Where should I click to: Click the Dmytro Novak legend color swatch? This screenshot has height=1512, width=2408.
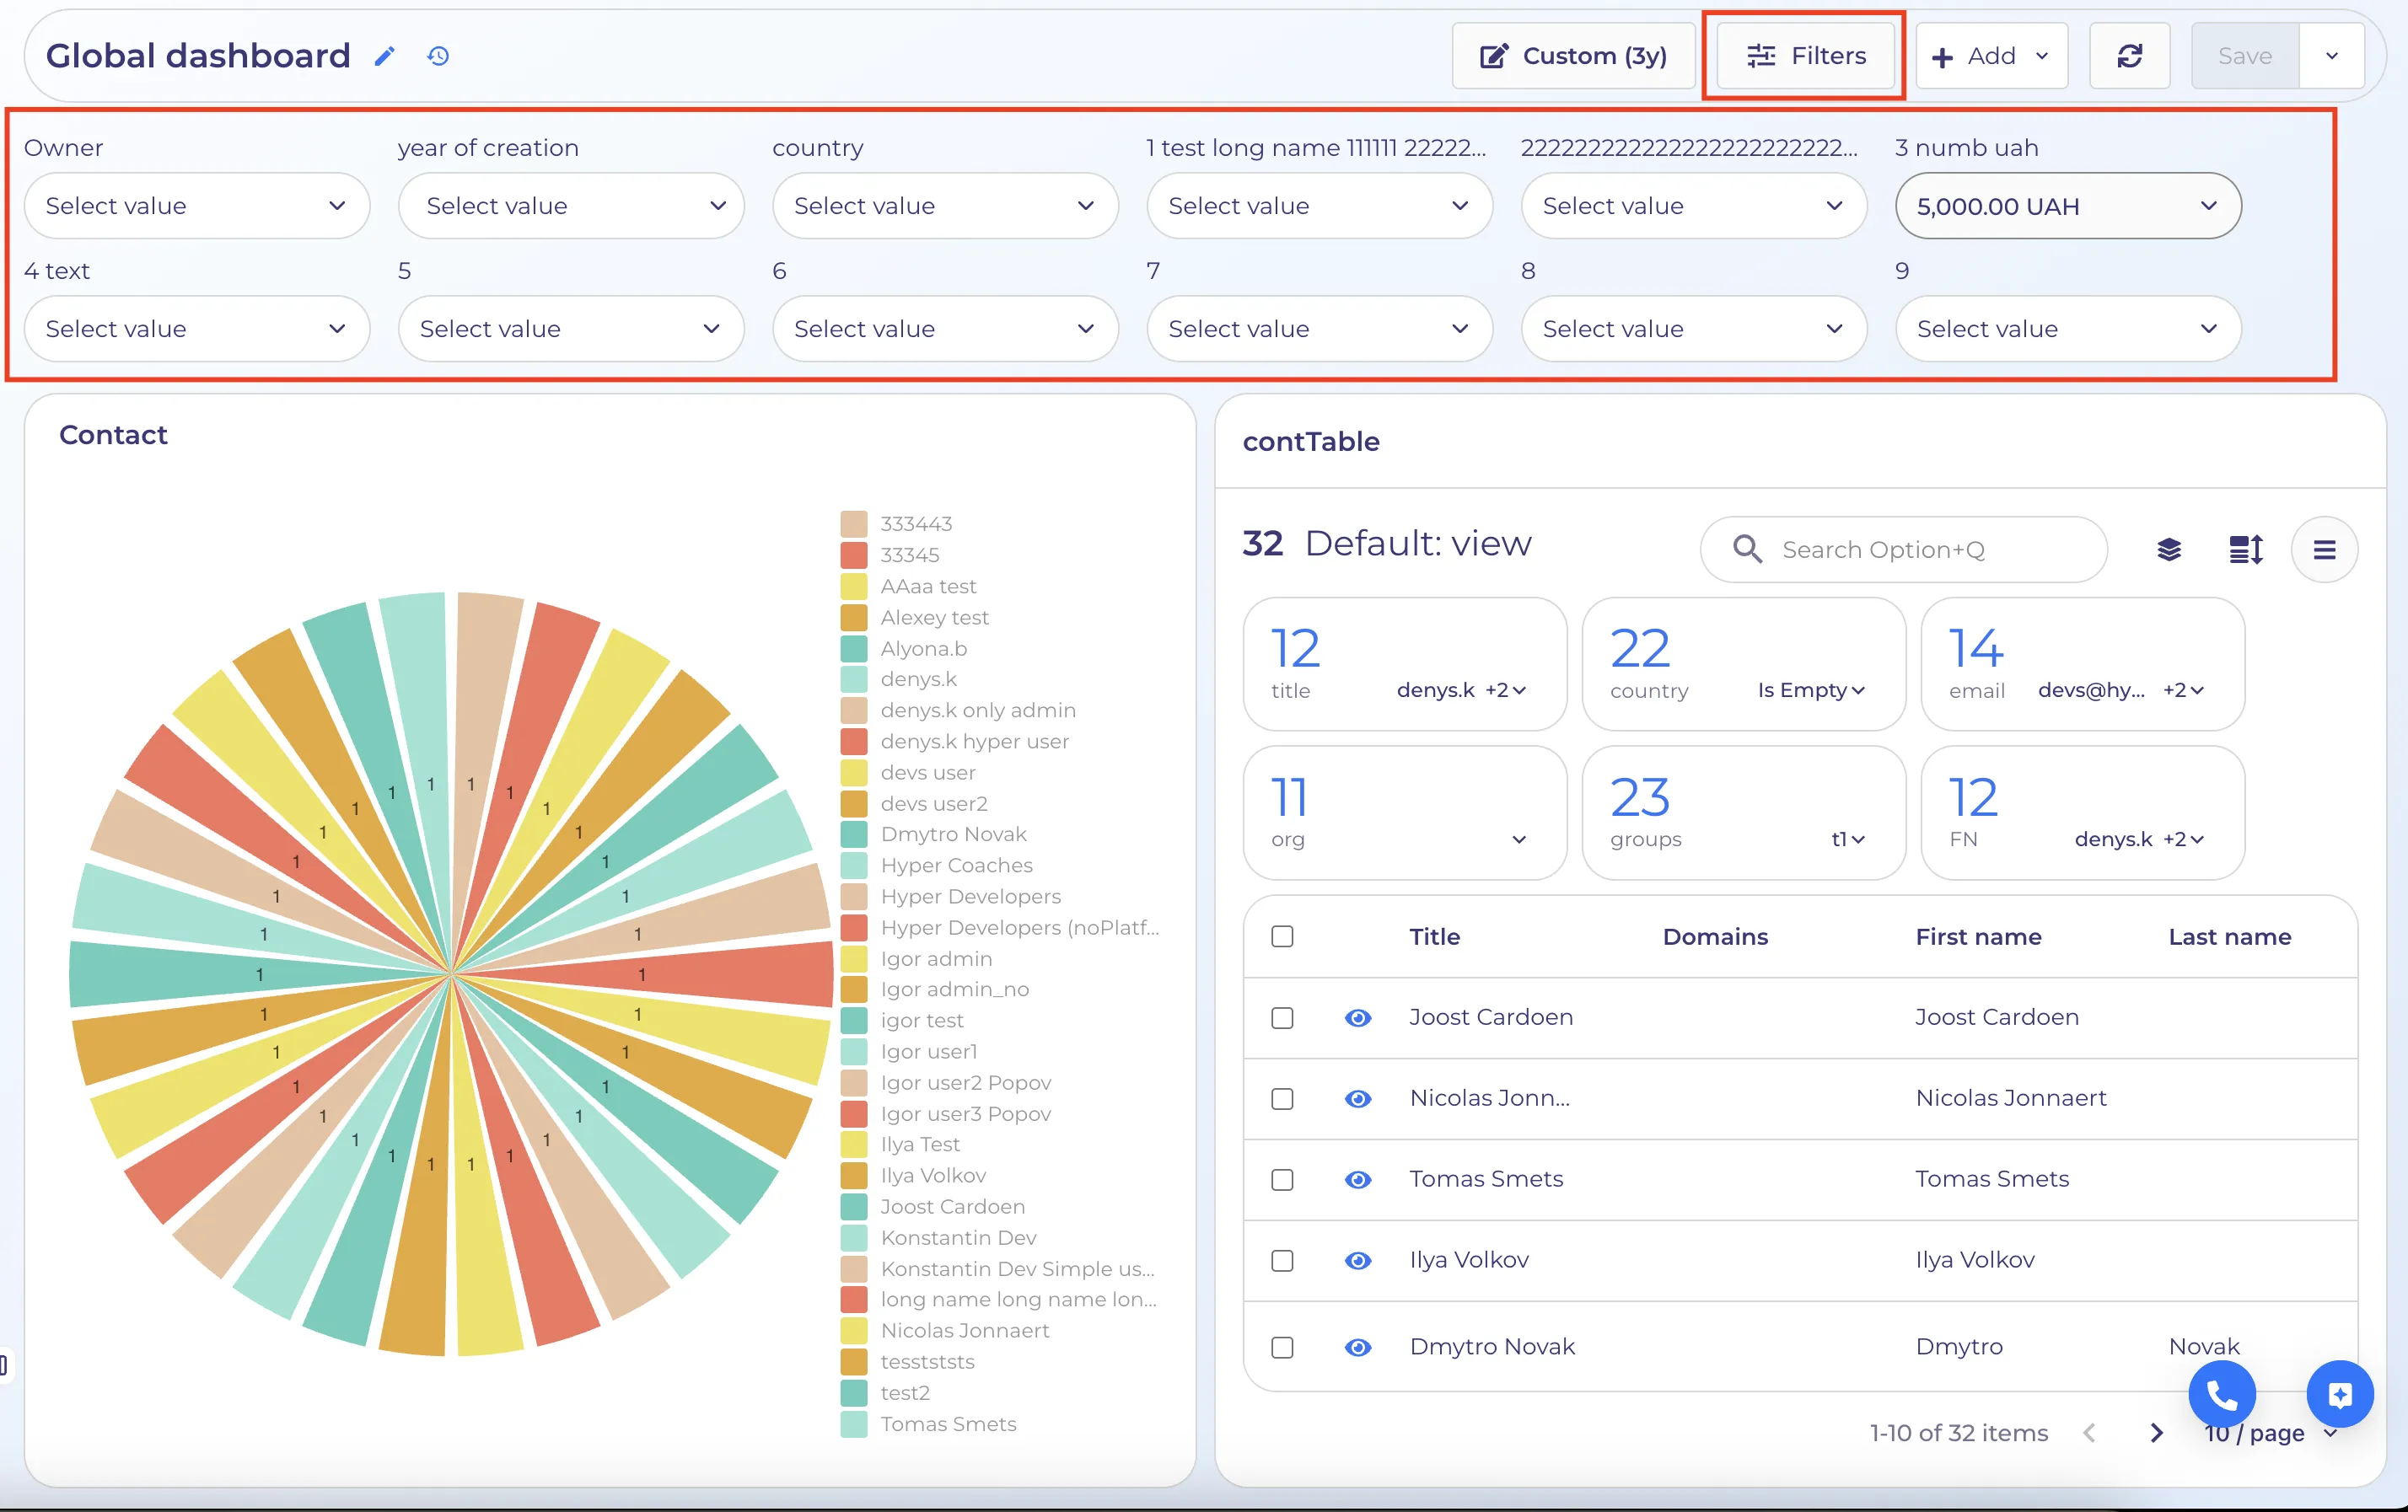(853, 834)
